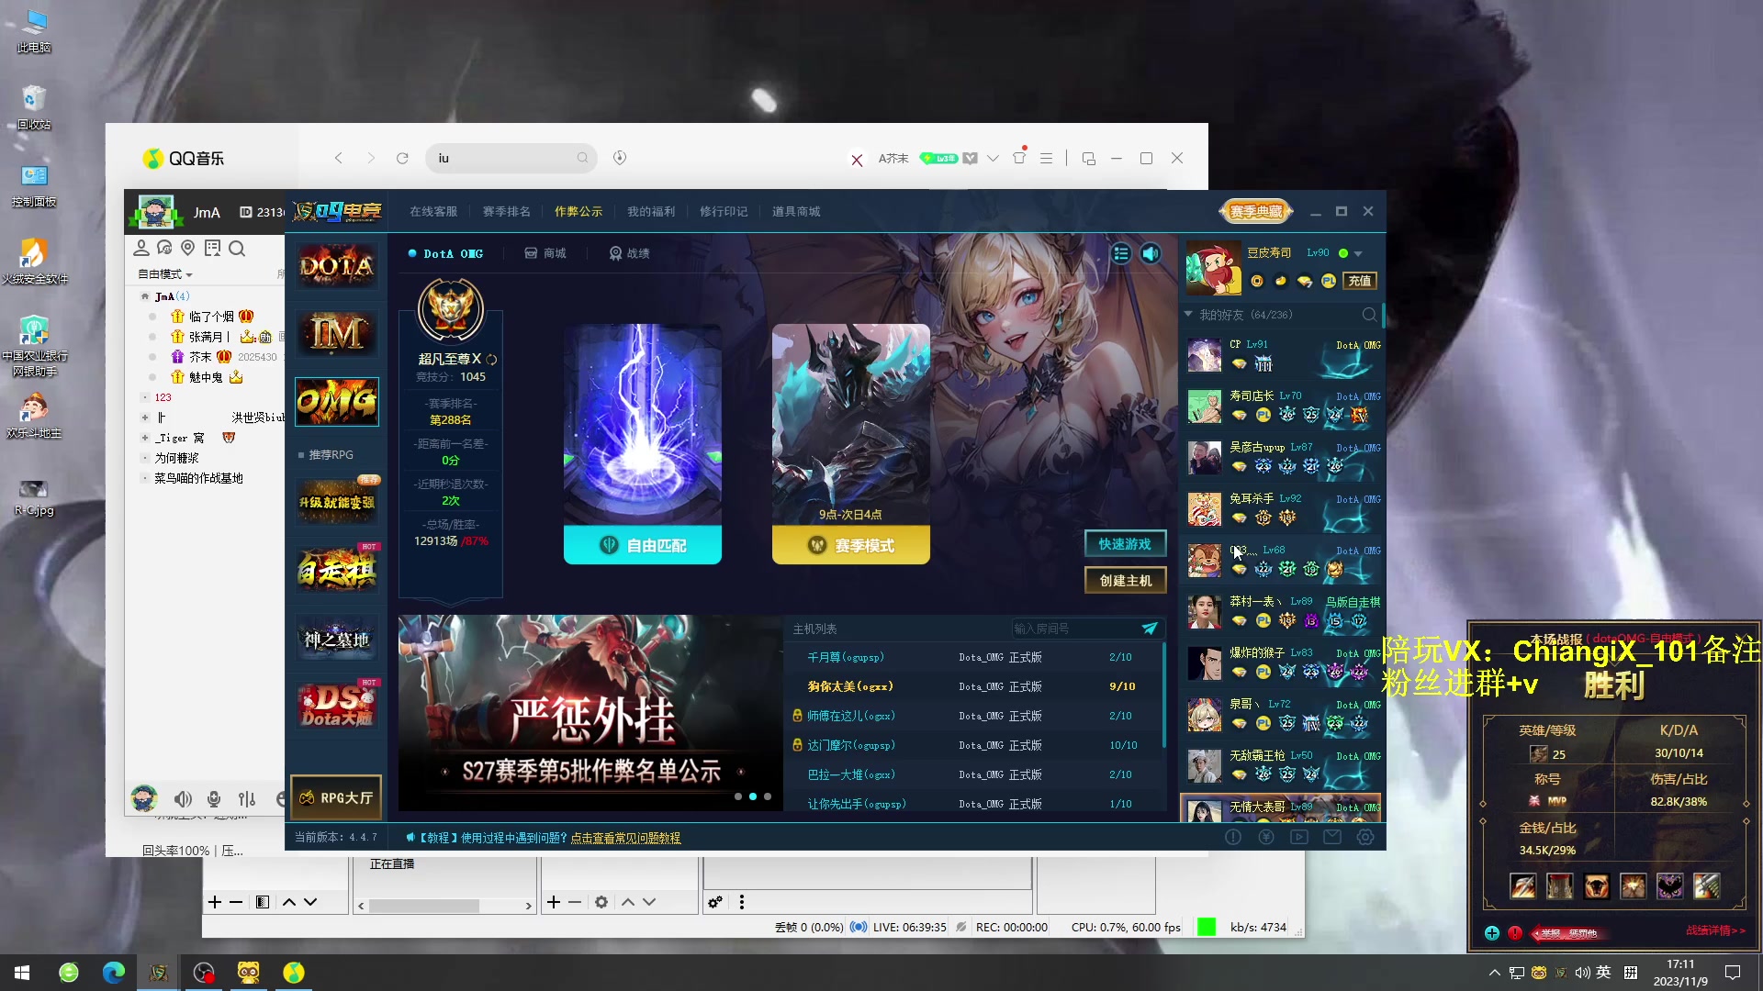Go back in QQ音乐 navigation

[x=339, y=158]
